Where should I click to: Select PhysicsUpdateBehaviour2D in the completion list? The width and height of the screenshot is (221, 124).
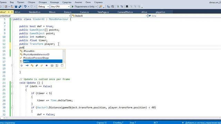click(x=36, y=54)
